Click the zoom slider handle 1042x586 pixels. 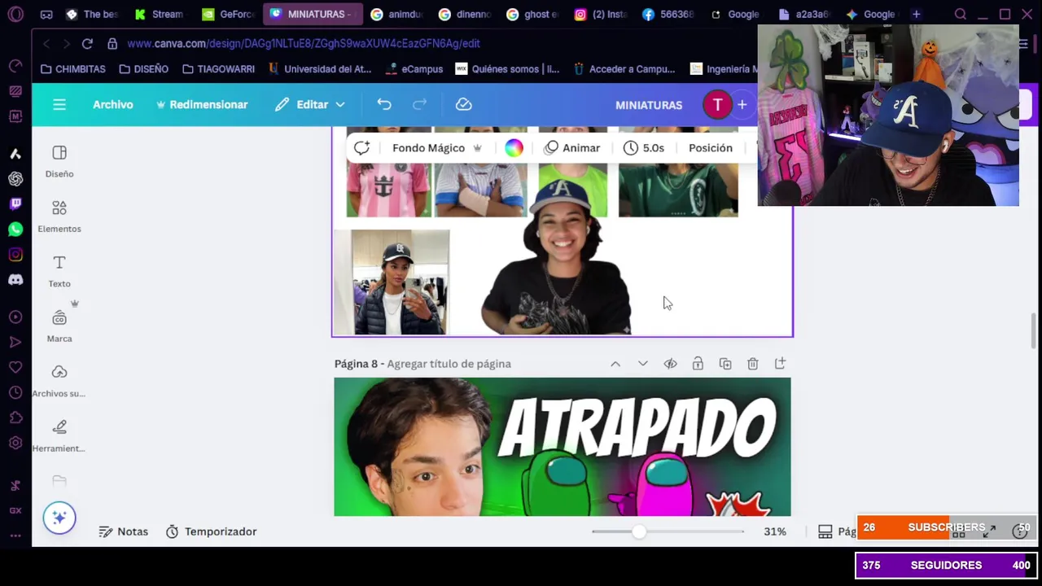[639, 531]
